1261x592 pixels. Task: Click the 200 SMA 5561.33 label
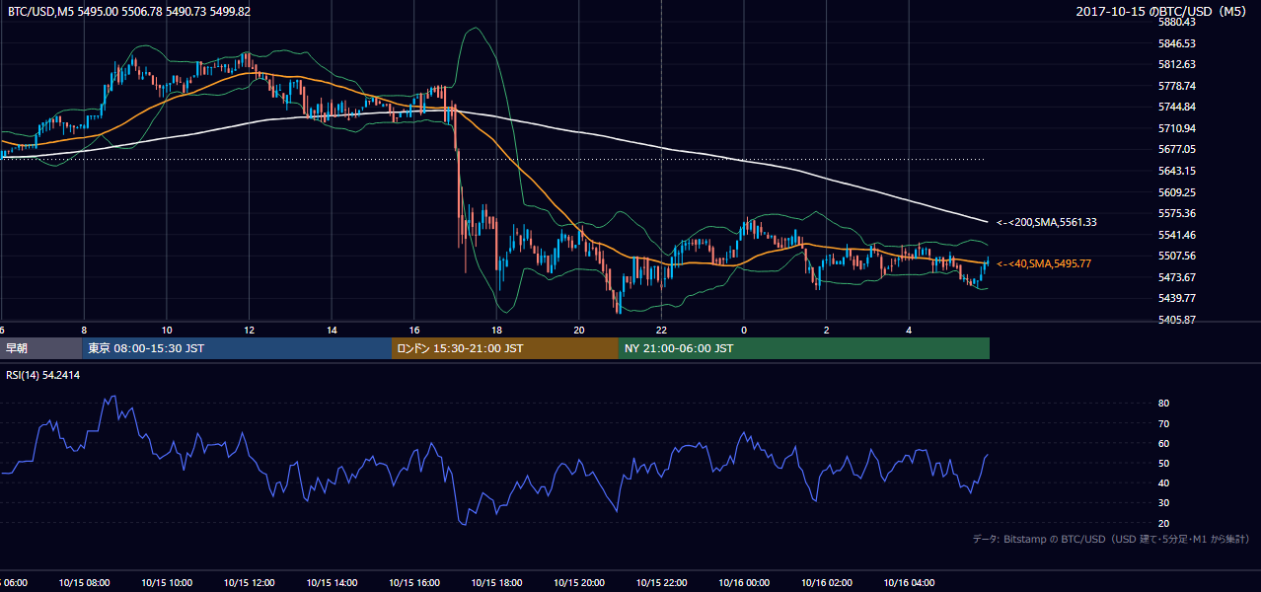(1047, 223)
